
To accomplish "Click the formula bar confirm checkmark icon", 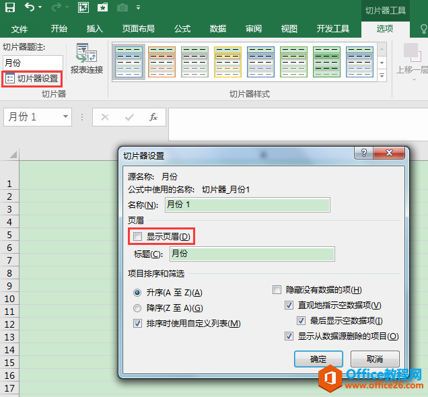I will 129,117.
